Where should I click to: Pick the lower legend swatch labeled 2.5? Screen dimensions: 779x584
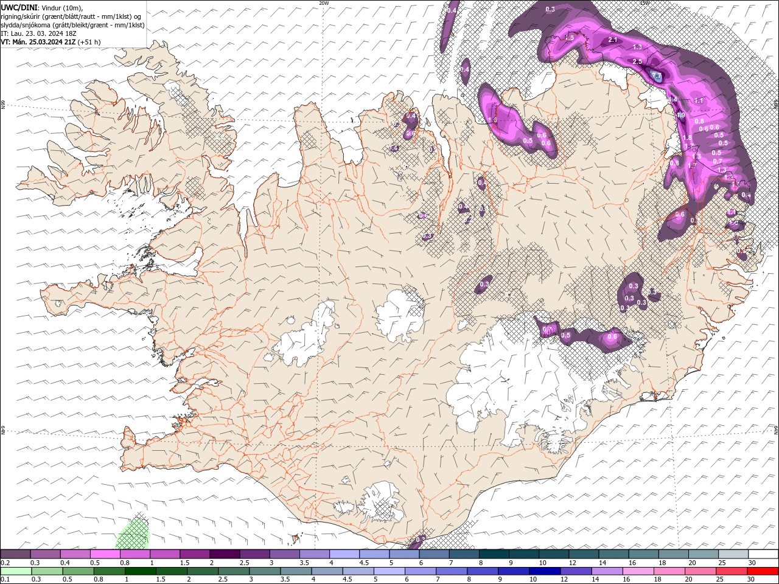(234, 571)
